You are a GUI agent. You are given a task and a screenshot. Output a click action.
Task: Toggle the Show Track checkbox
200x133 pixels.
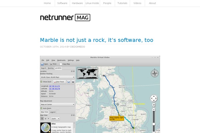tap(41, 82)
